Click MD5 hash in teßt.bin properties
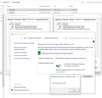This screenshot has height=98, width=102. click(x=73, y=28)
